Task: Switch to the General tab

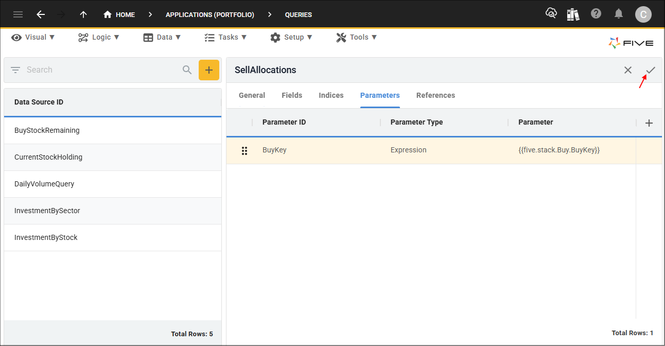Action: (x=252, y=95)
